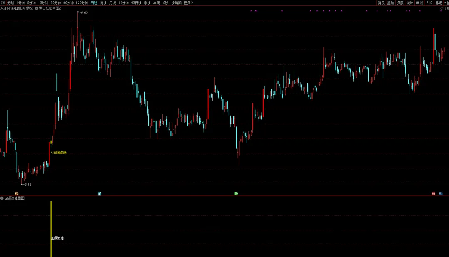The image size is (449, 257).
Task: Click the cyan 解 marker on timeline
Action: [x=100, y=194]
